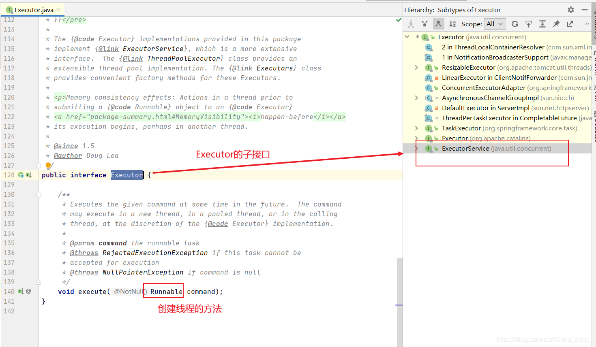Screen dimensions: 596x347
Task: Switch to Executor.java editor tab
Action: 33,10
